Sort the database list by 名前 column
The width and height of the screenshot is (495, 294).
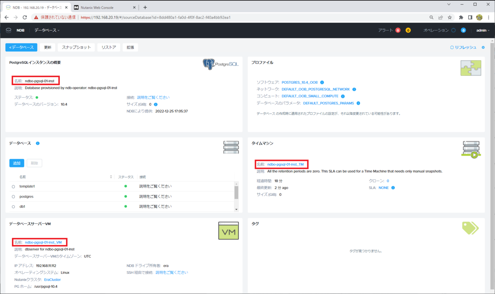pyautogui.click(x=111, y=176)
